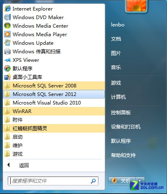Click the magnifier search icon

point(93,181)
